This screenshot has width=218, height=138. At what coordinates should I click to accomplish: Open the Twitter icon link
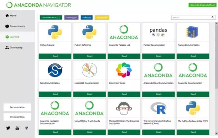[8, 128]
